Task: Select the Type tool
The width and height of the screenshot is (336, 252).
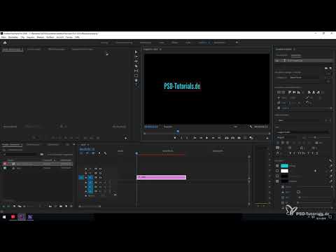Action: pos(136,85)
